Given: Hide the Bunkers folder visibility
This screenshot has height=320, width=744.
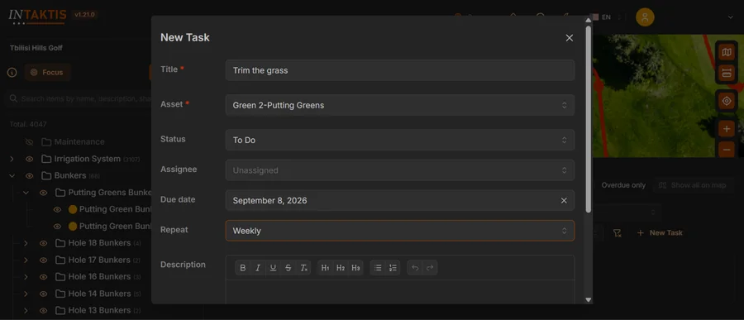Looking at the screenshot, I should pyautogui.click(x=30, y=175).
